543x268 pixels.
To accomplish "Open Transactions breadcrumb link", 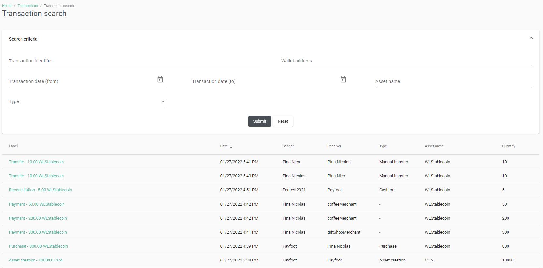I will click(x=28, y=6).
